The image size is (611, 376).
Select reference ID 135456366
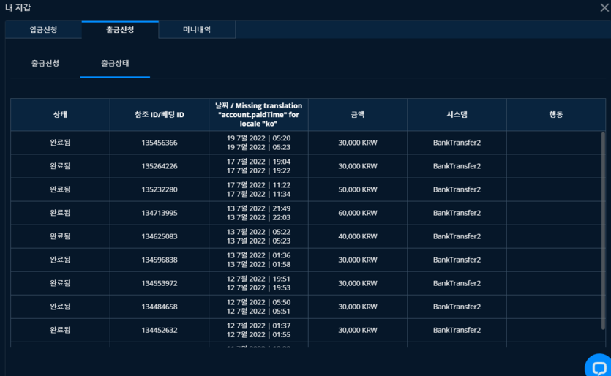click(160, 143)
